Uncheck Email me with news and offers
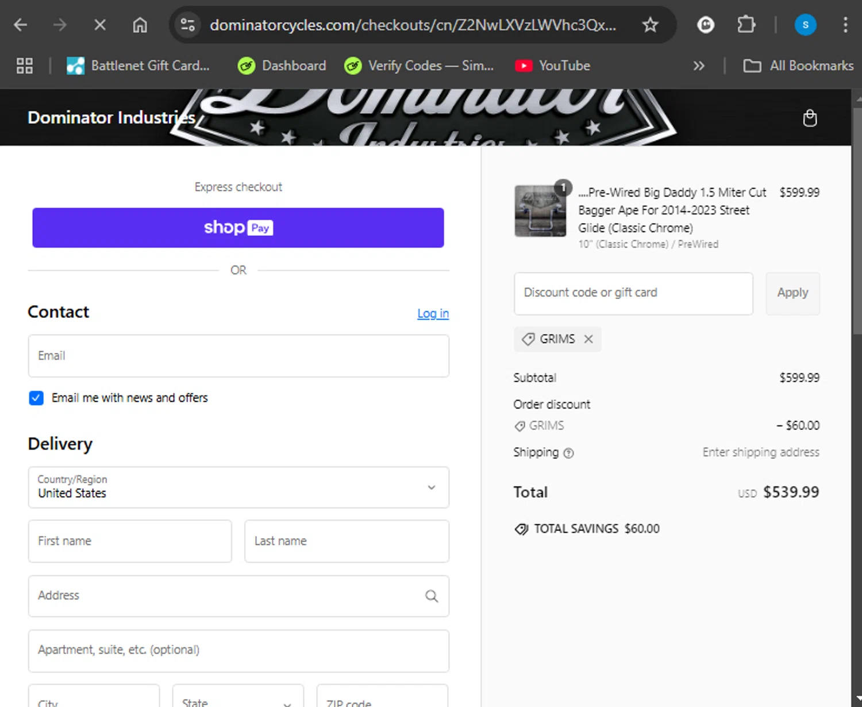The height and width of the screenshot is (707, 862). click(x=36, y=398)
